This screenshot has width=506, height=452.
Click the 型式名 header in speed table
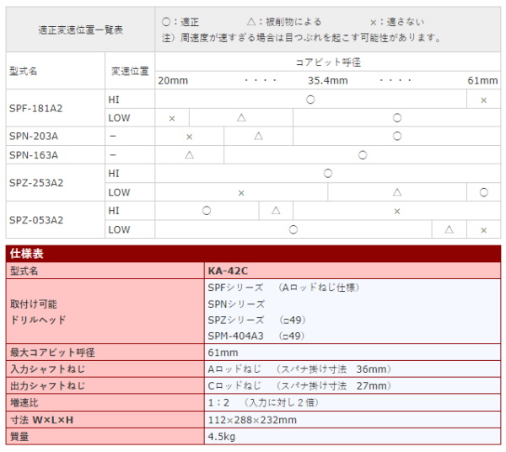[24, 71]
